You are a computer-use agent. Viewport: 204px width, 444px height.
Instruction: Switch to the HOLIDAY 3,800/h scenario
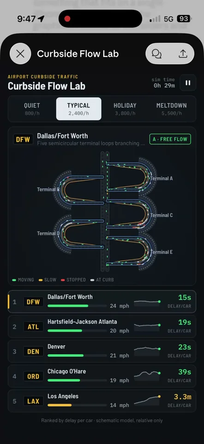[125, 109]
